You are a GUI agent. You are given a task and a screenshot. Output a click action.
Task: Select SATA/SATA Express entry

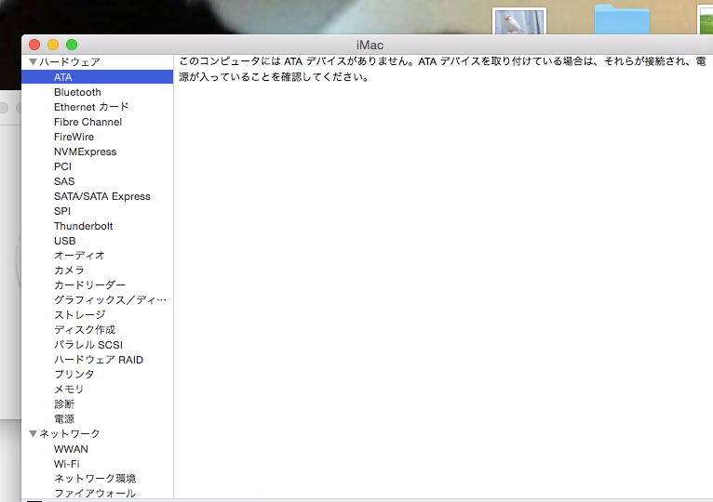click(101, 196)
